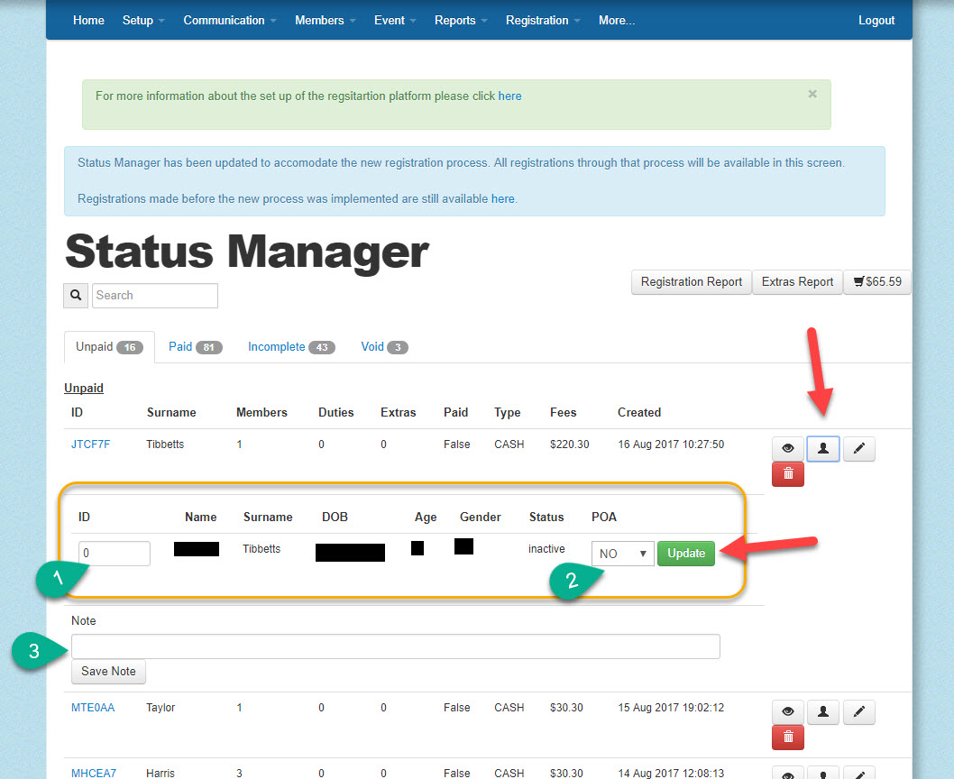This screenshot has width=954, height=779.
Task: Click the Save Note button
Action: click(108, 672)
